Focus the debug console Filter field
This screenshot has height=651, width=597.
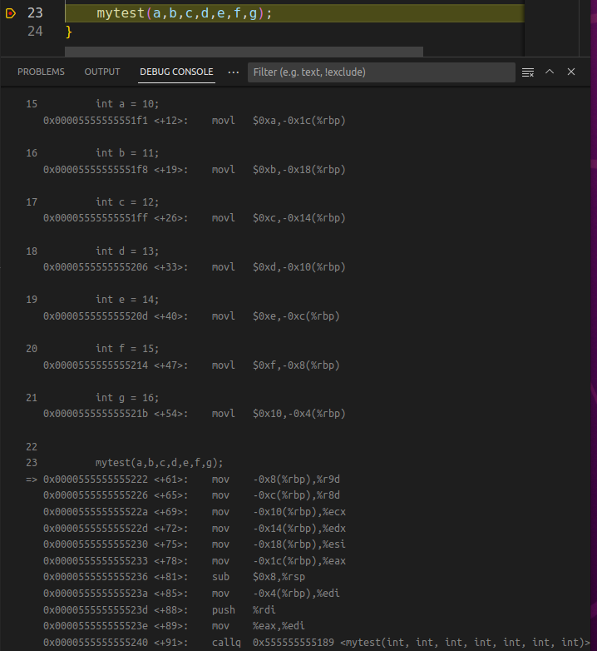point(382,72)
